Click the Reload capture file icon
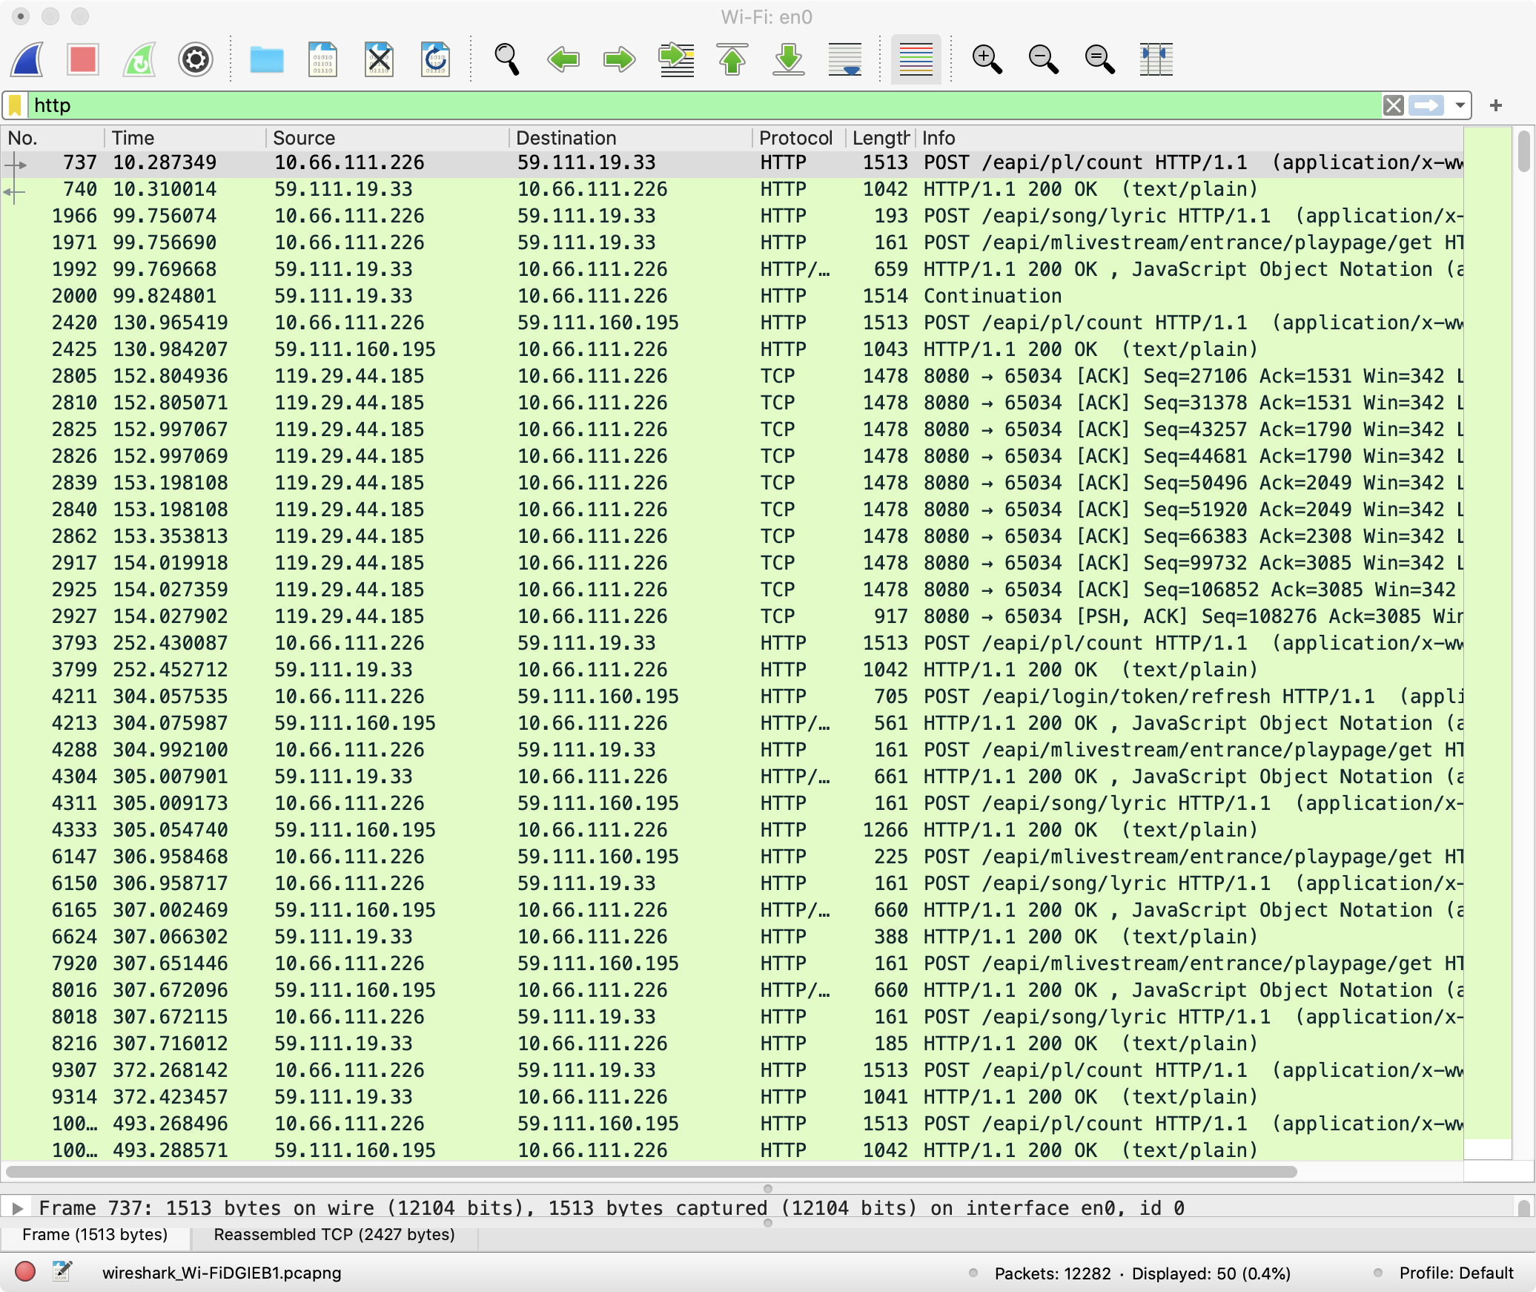 435,59
